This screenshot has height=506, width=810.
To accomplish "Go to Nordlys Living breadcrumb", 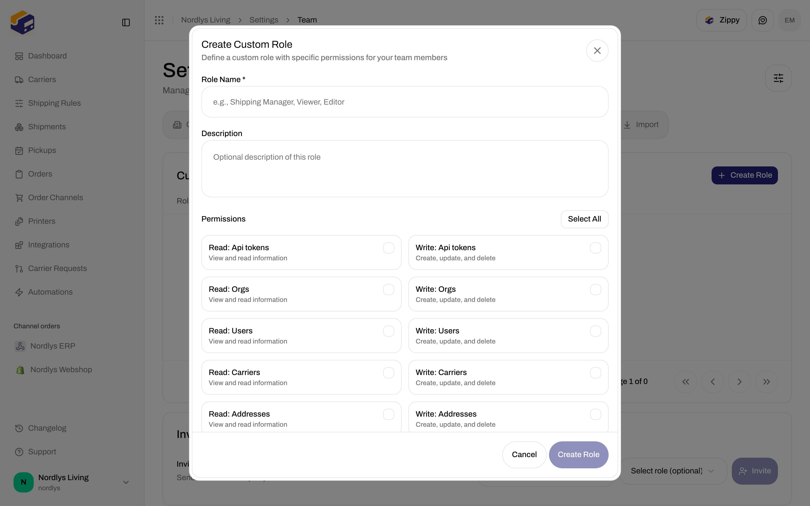I will click(206, 20).
